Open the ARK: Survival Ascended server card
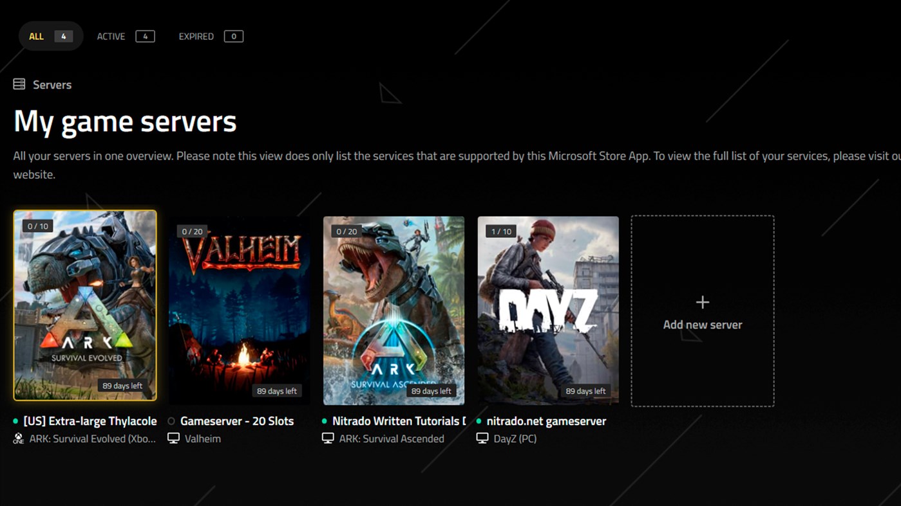The image size is (901, 506). coord(394,311)
